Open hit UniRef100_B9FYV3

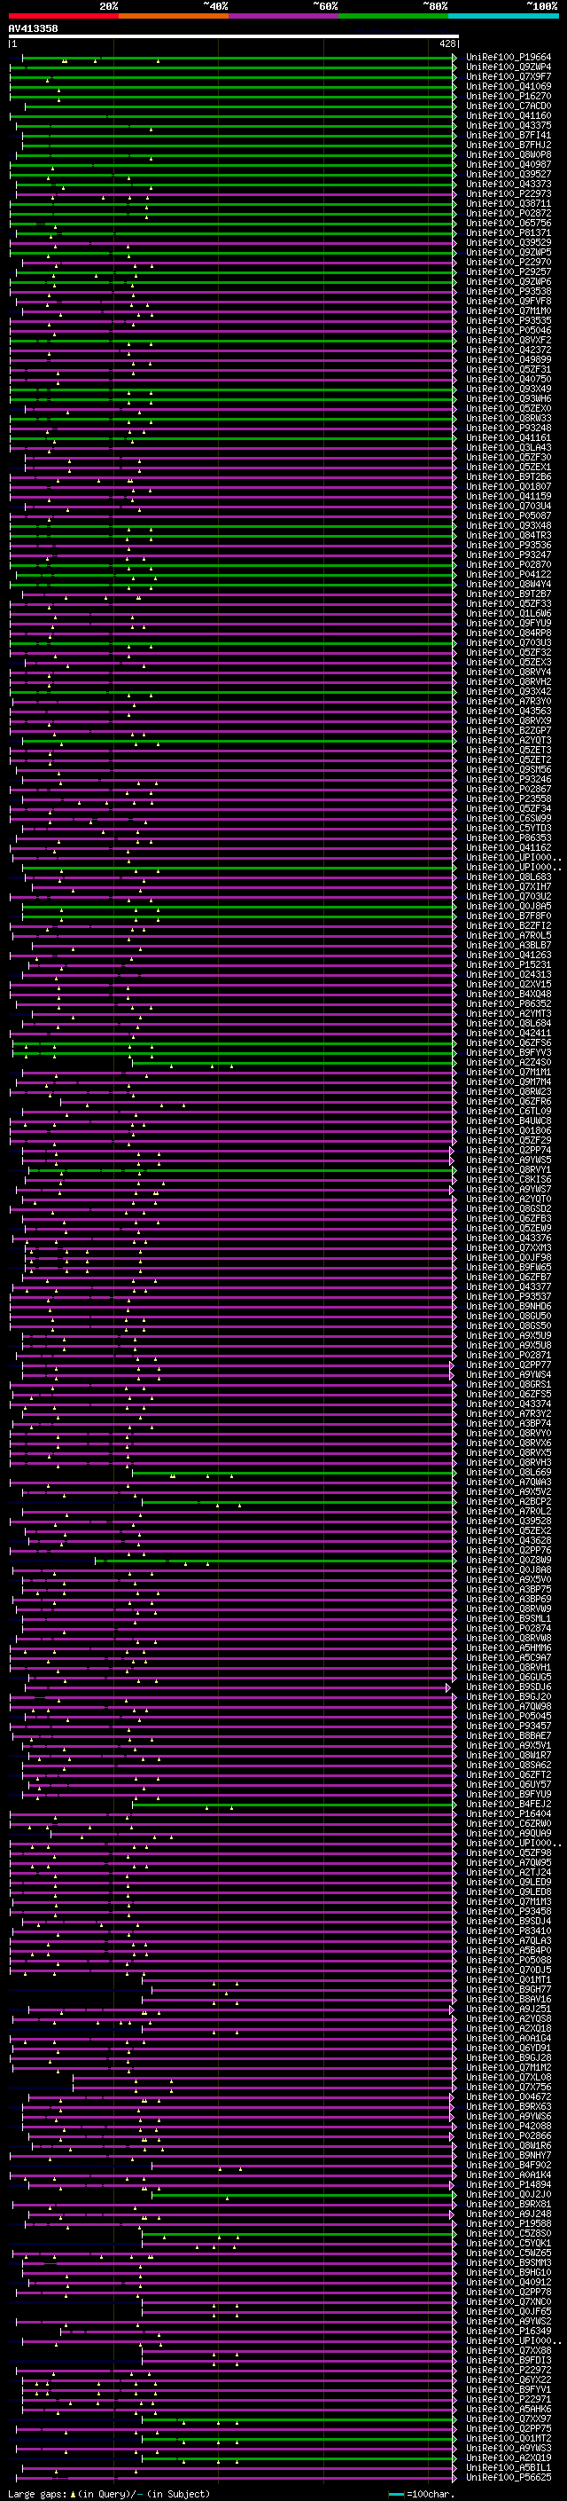[x=508, y=1052]
